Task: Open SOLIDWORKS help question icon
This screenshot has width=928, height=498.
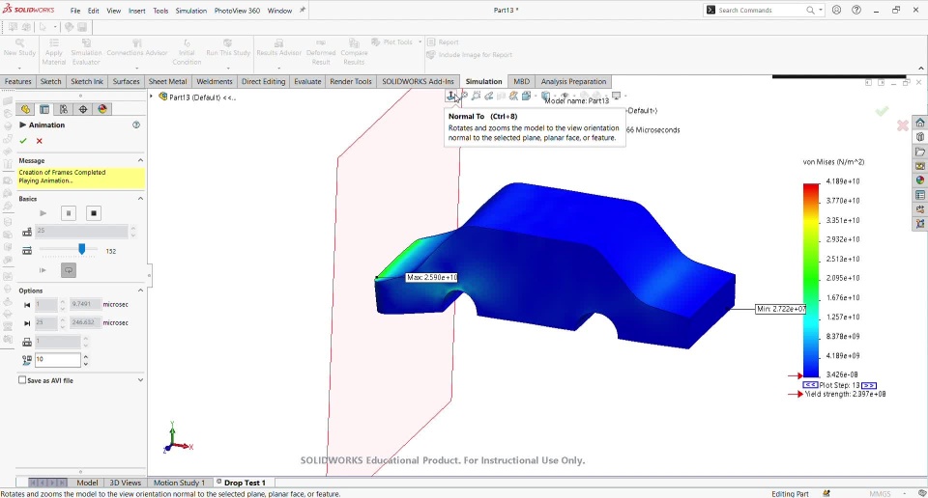Action: click(856, 10)
